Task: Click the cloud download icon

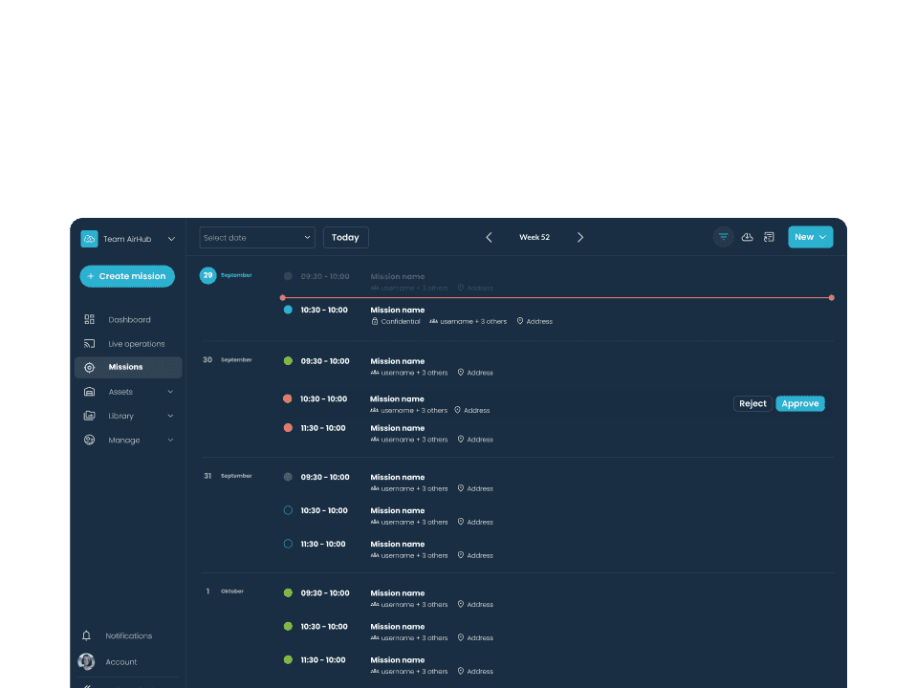Action: (x=747, y=237)
